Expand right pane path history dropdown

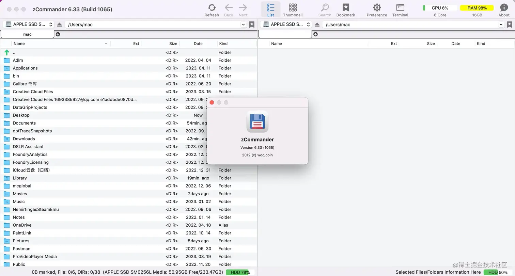[501, 25]
